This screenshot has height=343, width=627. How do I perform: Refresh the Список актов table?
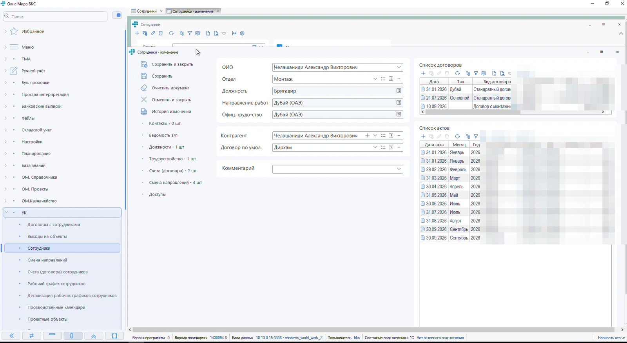[x=457, y=136]
